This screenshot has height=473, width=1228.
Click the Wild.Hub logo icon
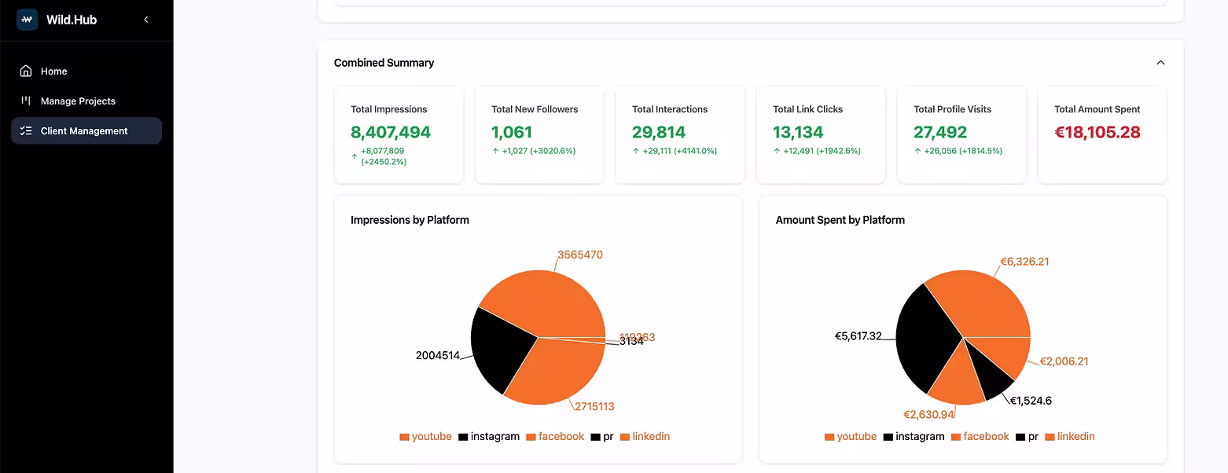[27, 20]
